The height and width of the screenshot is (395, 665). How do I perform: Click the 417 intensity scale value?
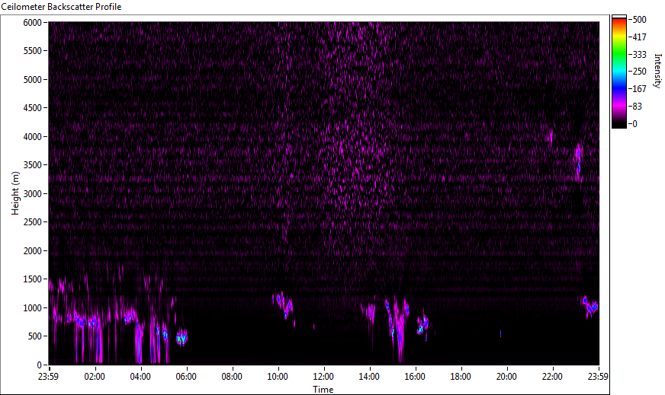tap(639, 37)
